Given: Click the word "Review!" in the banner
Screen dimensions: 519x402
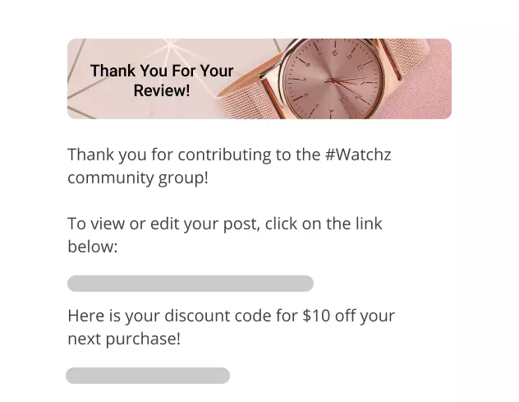Looking at the screenshot, I should coord(162,90).
